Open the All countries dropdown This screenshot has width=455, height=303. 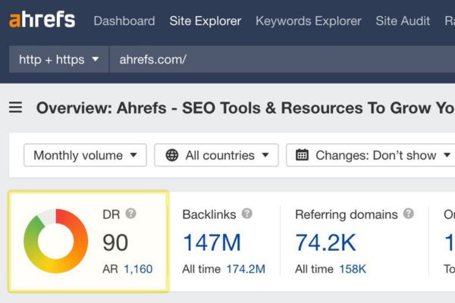pos(216,155)
